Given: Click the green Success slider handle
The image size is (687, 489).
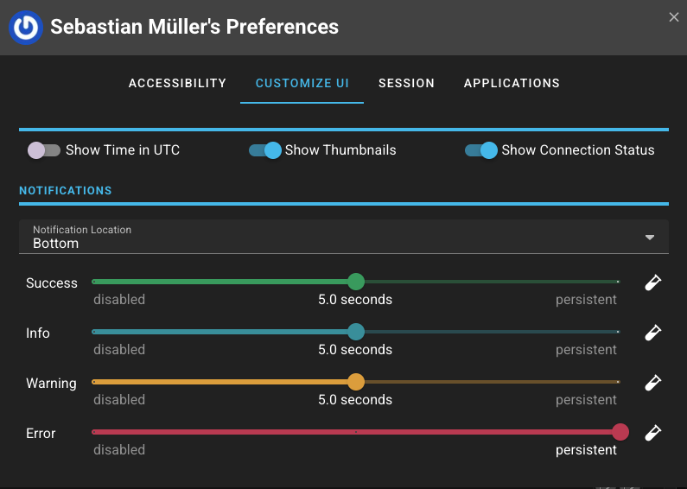Looking at the screenshot, I should (356, 282).
